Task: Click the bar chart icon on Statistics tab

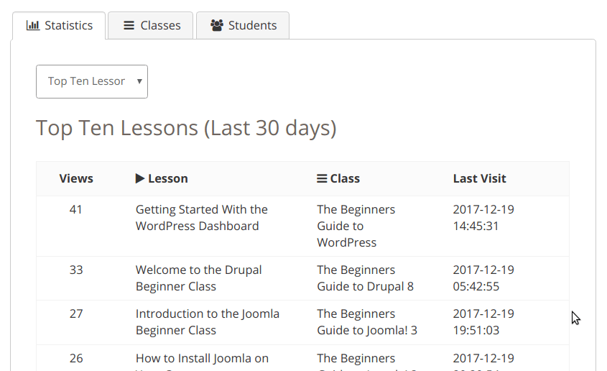Action: 32,25
